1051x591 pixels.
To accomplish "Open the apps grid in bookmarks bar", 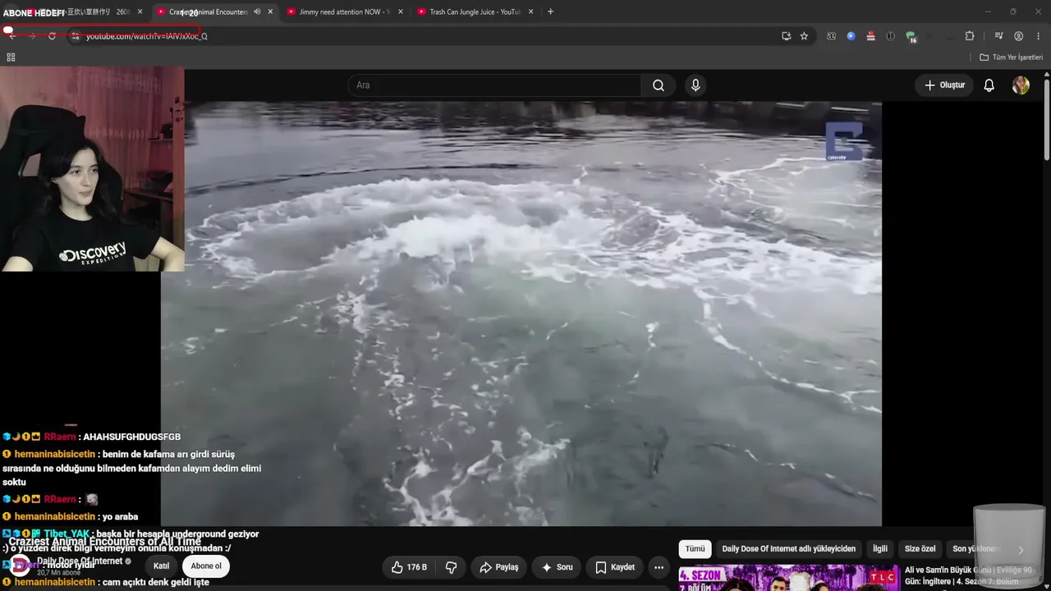I will coord(11,57).
